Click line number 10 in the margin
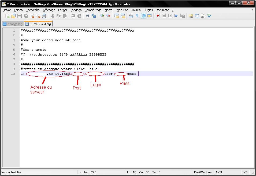The height and width of the screenshot is (176, 256). pos(13,74)
